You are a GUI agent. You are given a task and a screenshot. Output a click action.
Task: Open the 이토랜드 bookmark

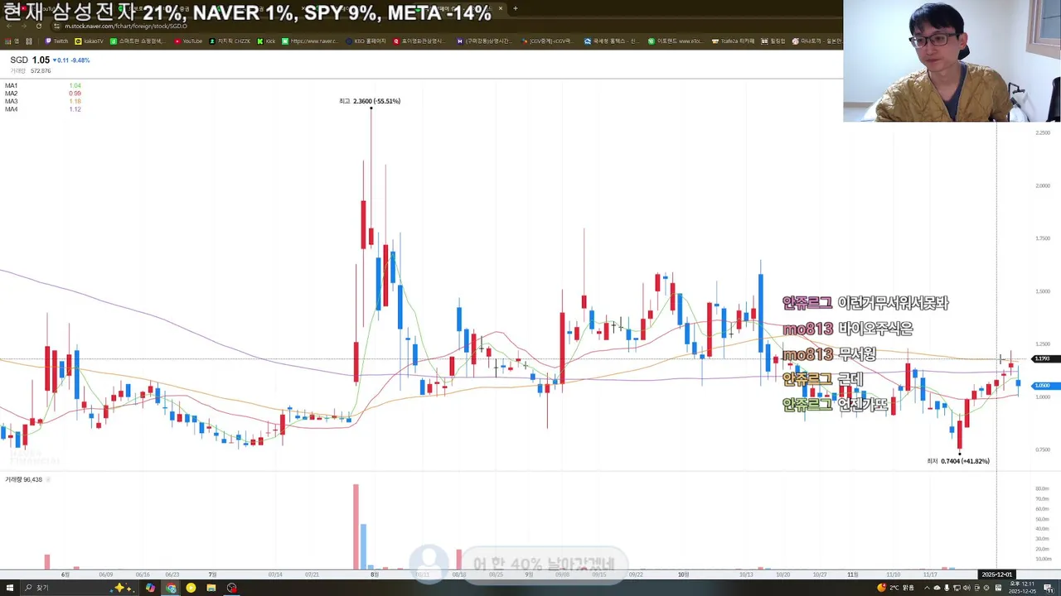tap(675, 41)
